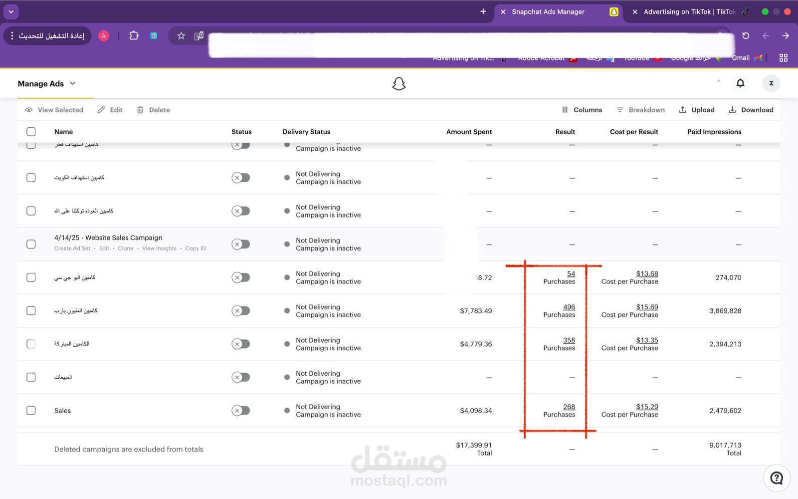The width and height of the screenshot is (798, 499).
Task: Click the relaunch to update Arabic button
Action: [x=48, y=35]
